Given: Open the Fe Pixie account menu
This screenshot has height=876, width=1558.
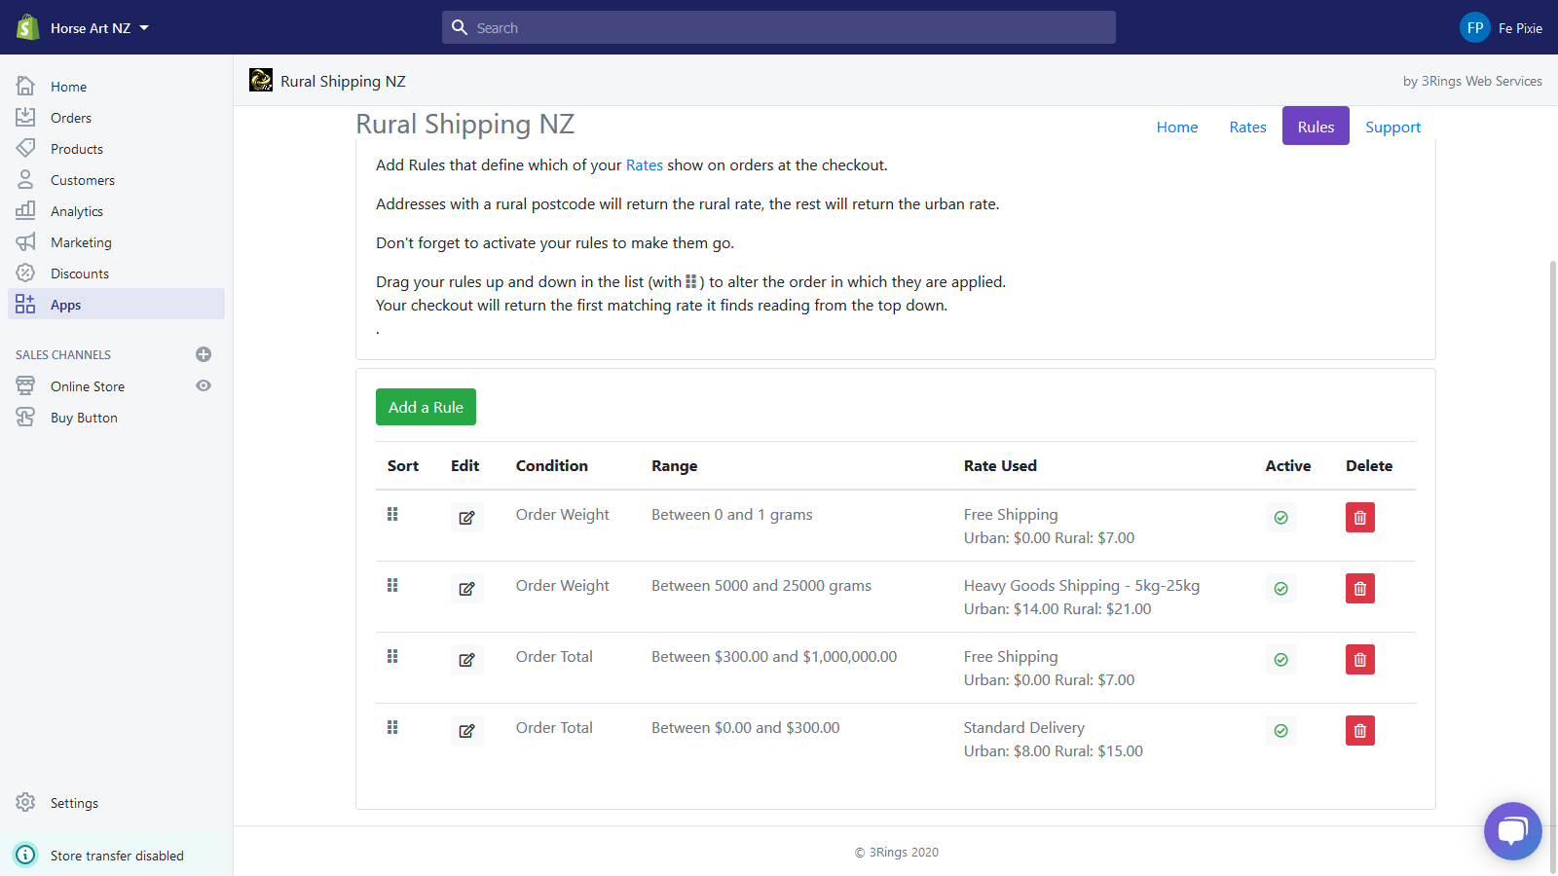Looking at the screenshot, I should tap(1501, 28).
